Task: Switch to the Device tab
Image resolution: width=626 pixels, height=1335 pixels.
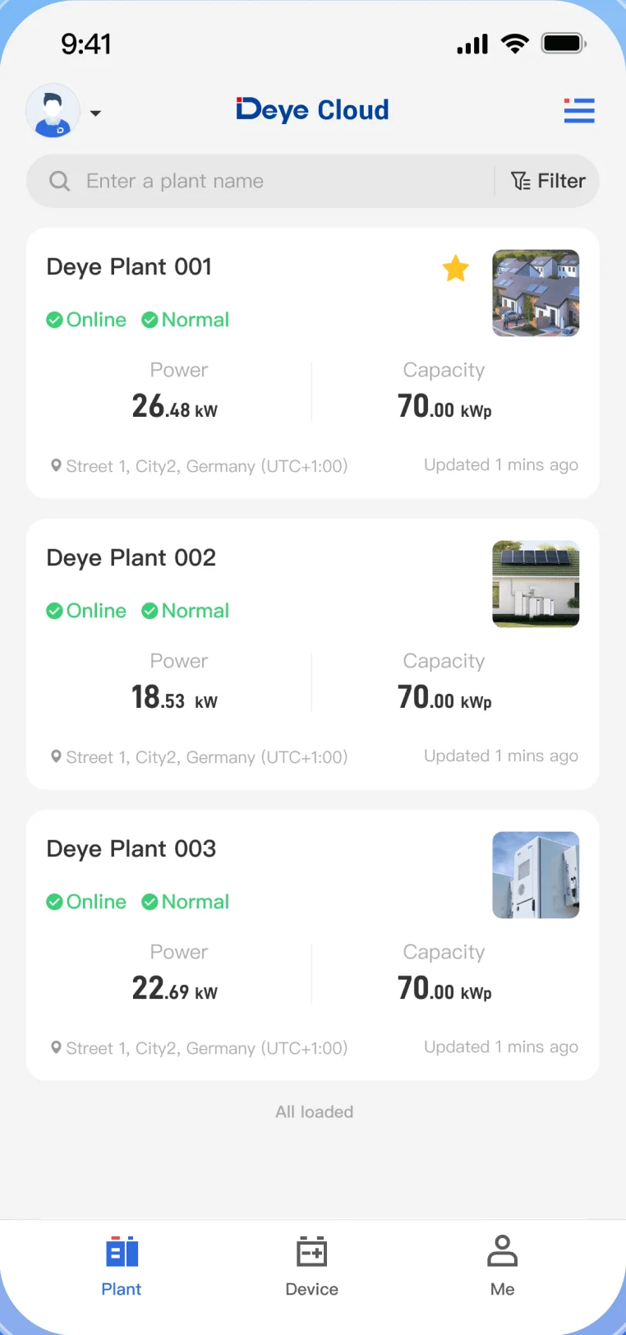Action: point(312,1266)
